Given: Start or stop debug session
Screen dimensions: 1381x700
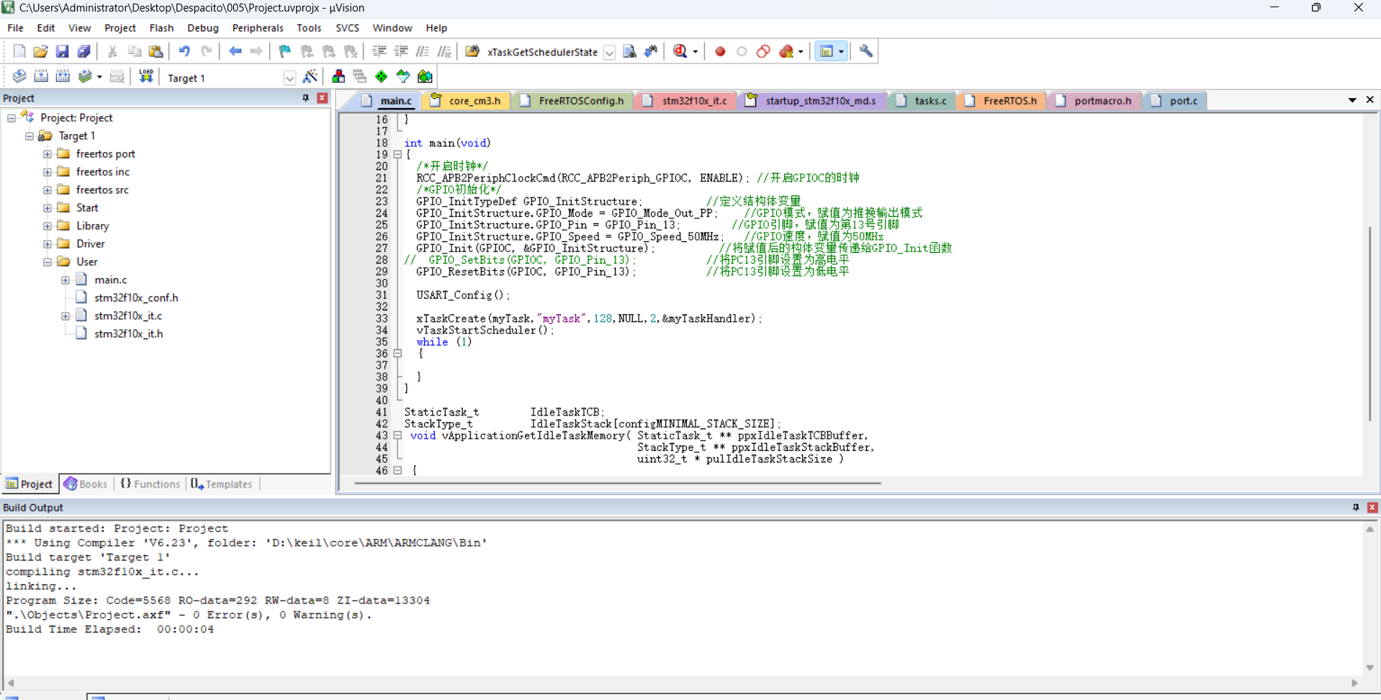Looking at the screenshot, I should pyautogui.click(x=680, y=51).
